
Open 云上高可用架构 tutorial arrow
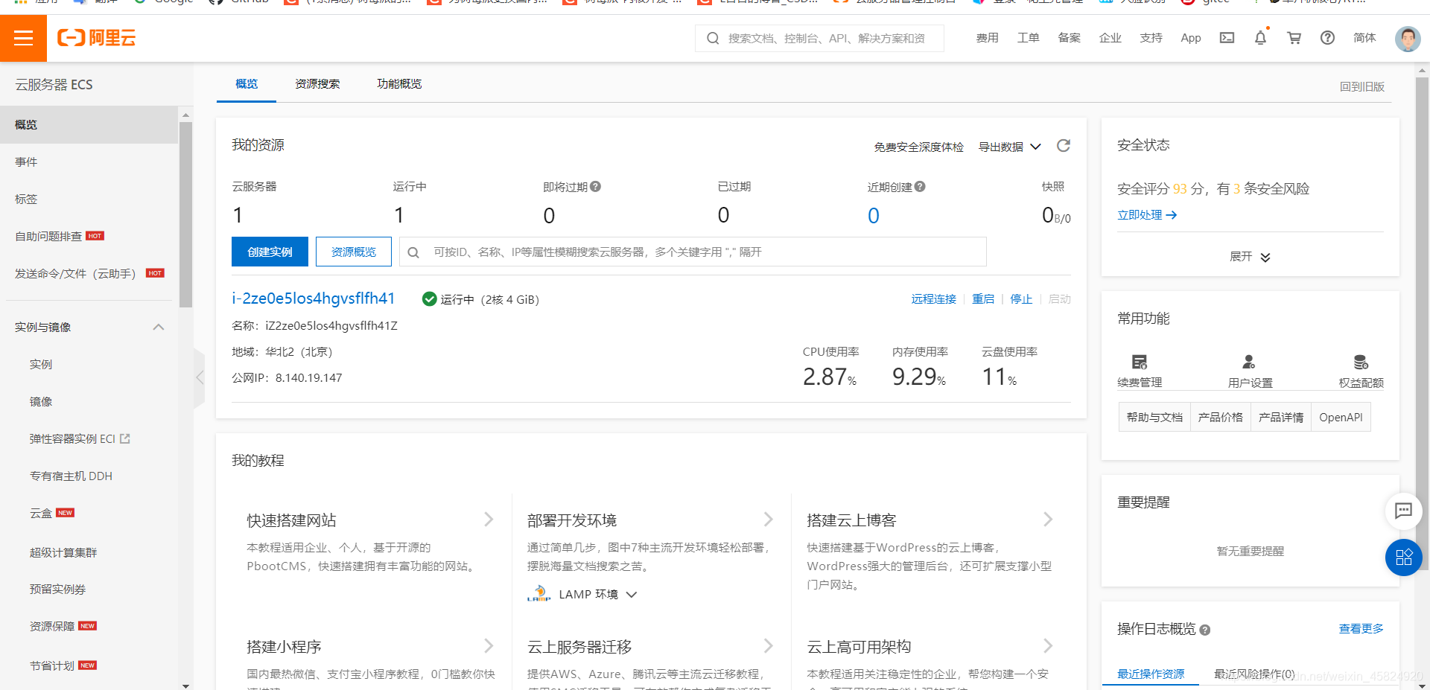(1048, 646)
